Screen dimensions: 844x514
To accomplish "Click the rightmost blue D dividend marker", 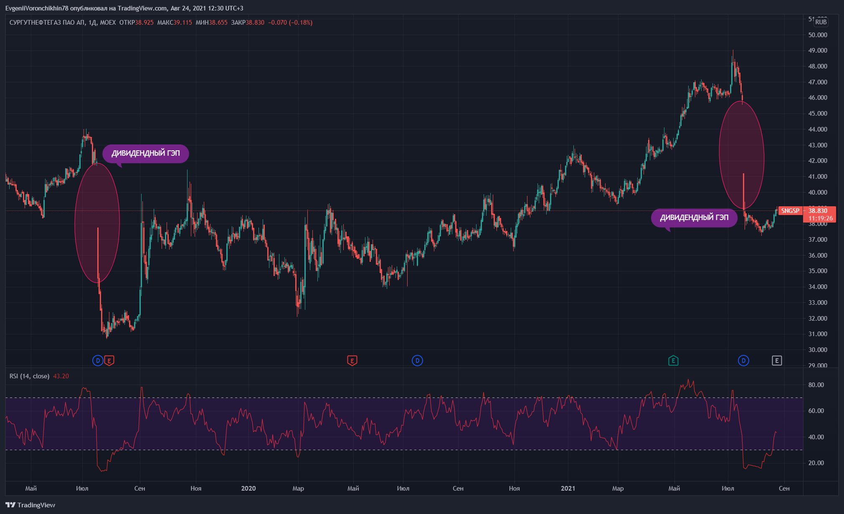I will pyautogui.click(x=743, y=360).
